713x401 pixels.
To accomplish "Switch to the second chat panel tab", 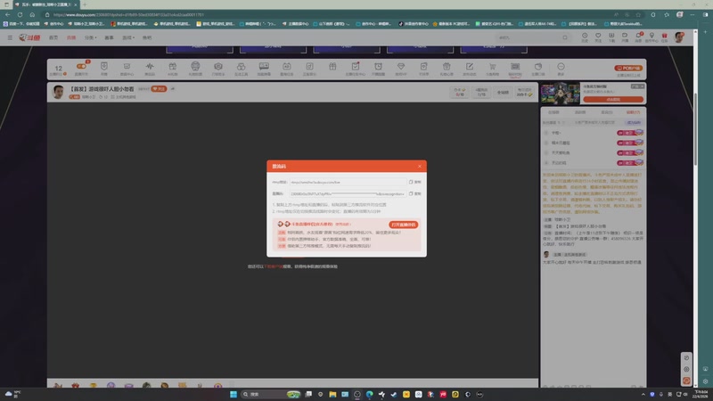I will [580, 112].
